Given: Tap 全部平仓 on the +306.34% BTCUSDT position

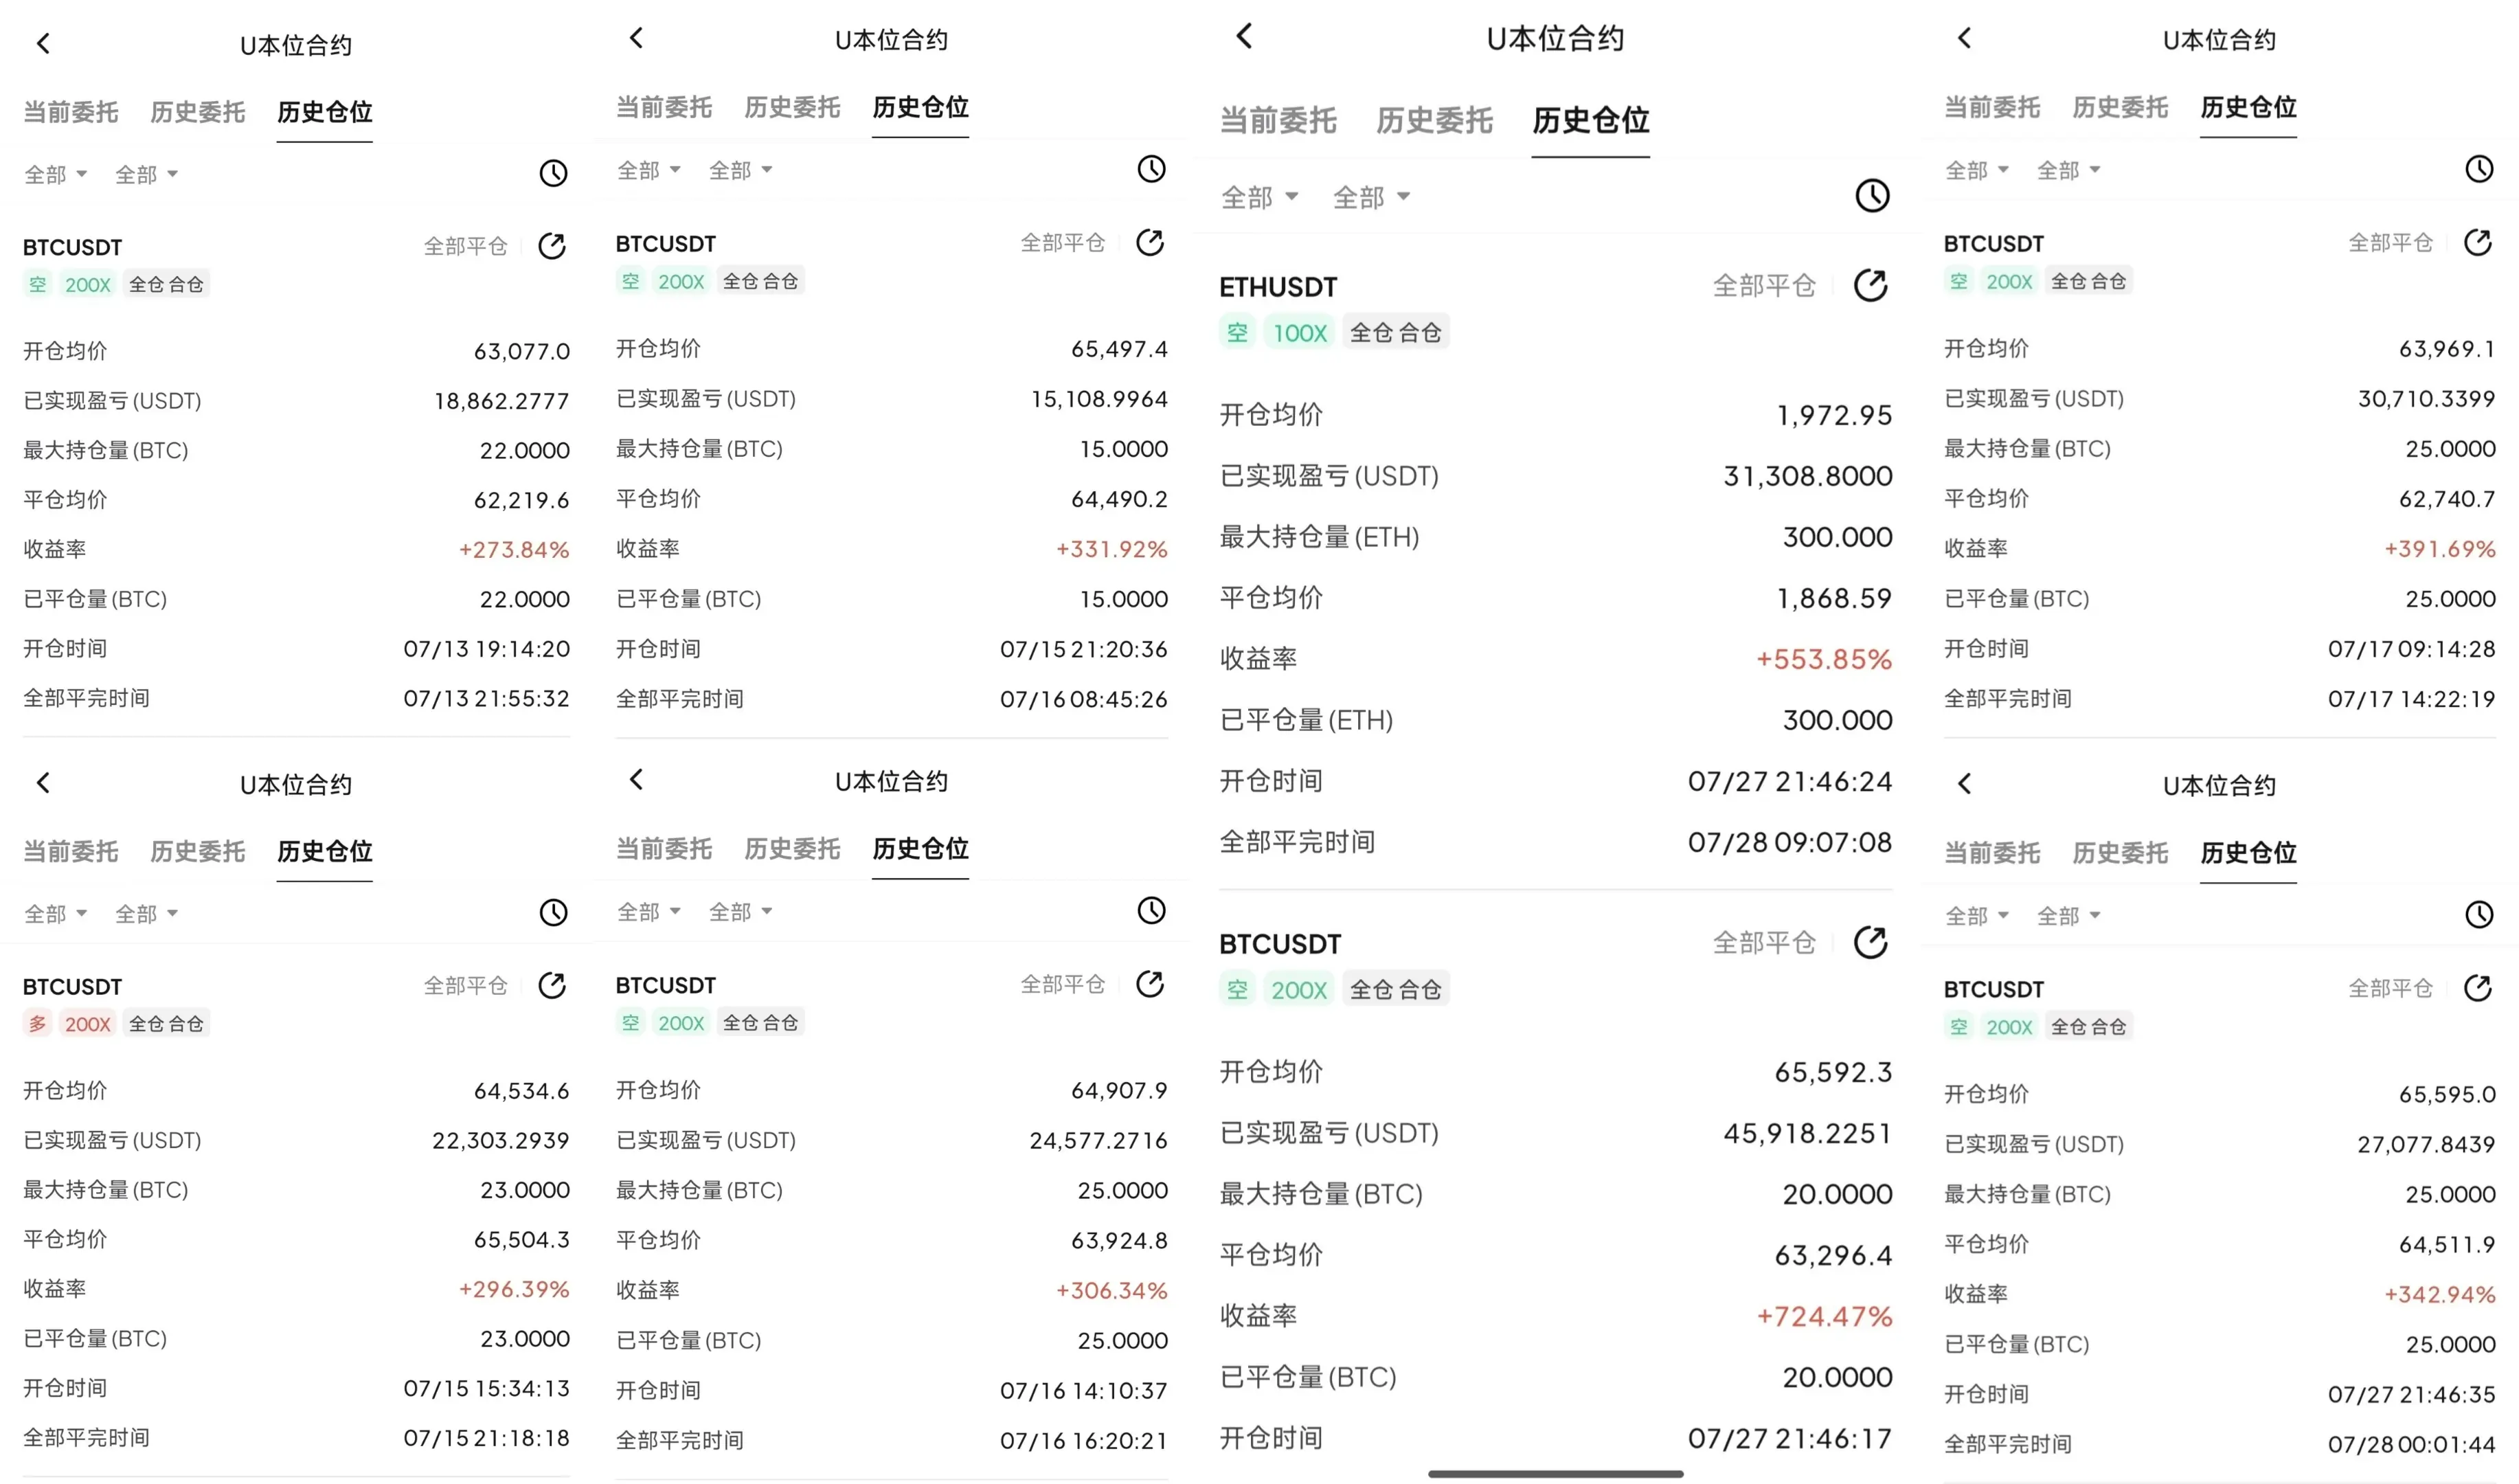Looking at the screenshot, I should coord(1063,984).
